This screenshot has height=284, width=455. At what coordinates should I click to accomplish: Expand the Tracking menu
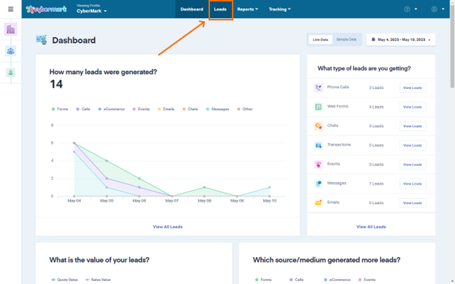pos(279,9)
